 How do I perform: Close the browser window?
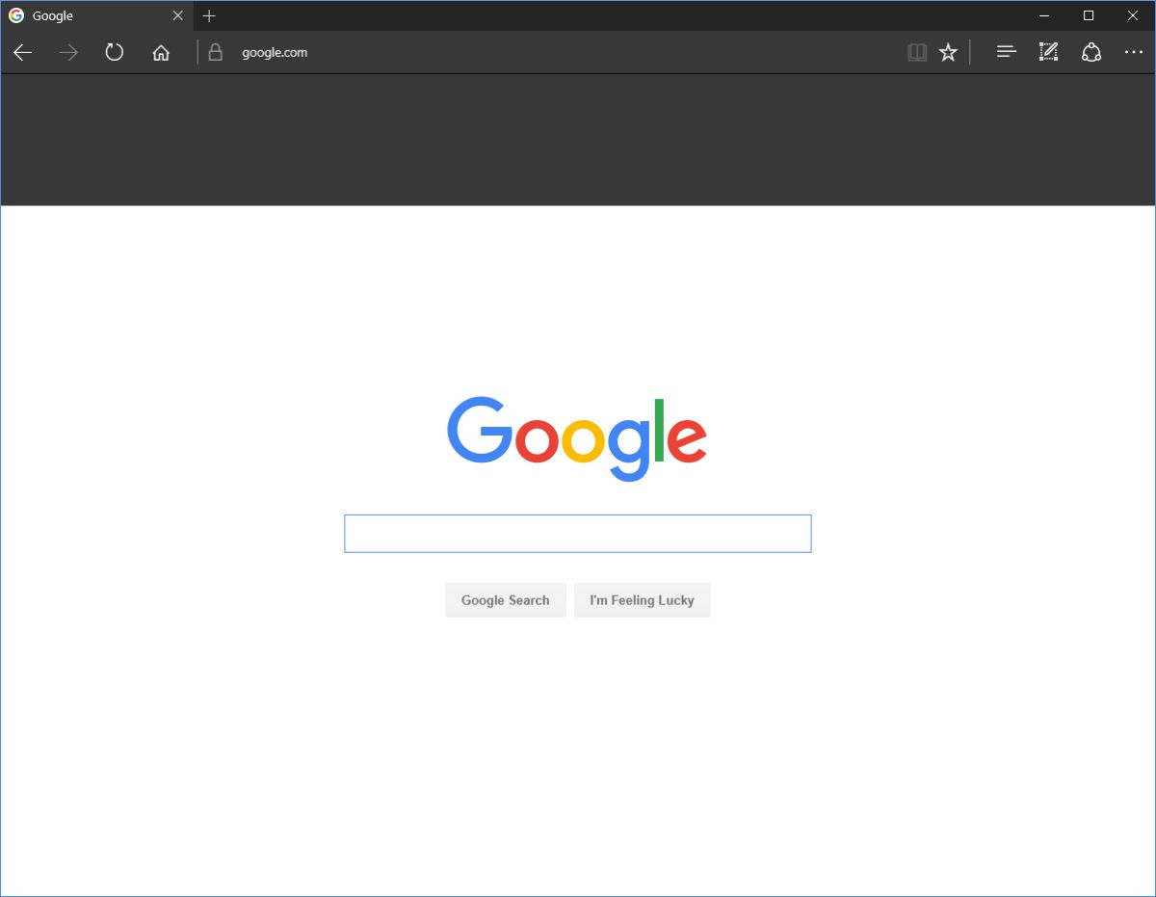[x=1133, y=15]
